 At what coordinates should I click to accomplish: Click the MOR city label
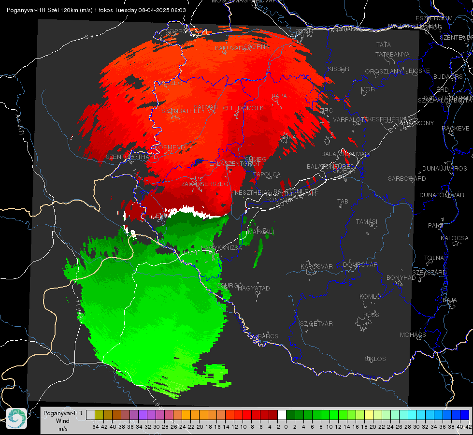click(368, 89)
